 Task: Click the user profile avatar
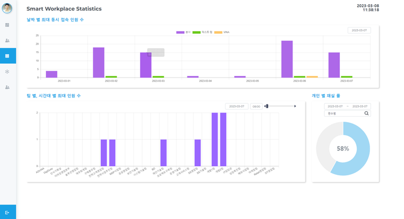8,8
